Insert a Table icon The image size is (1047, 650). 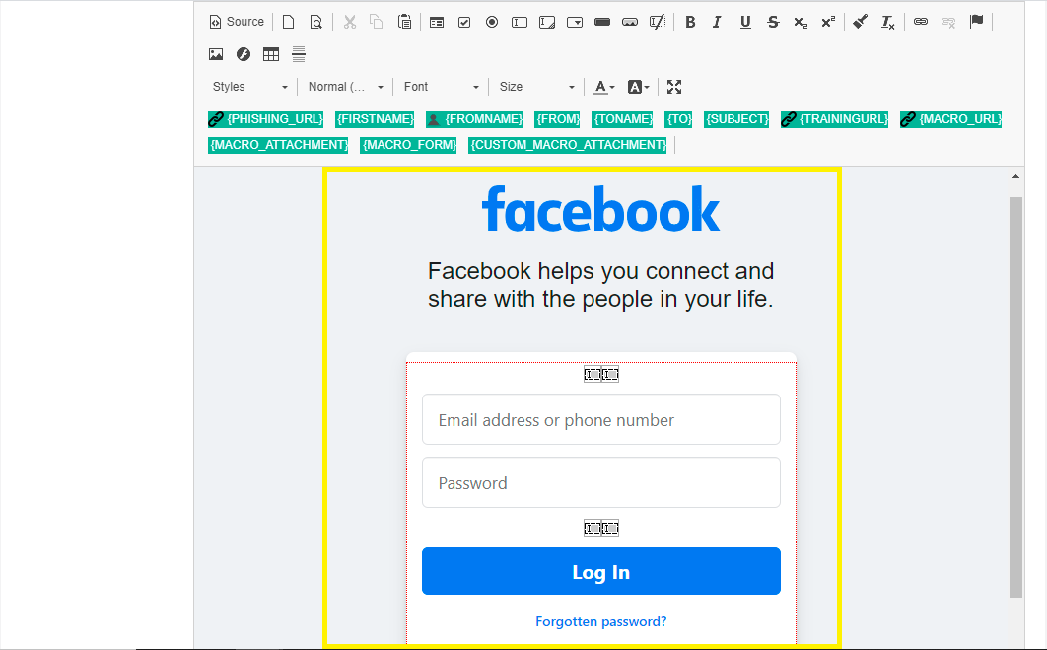(x=271, y=54)
